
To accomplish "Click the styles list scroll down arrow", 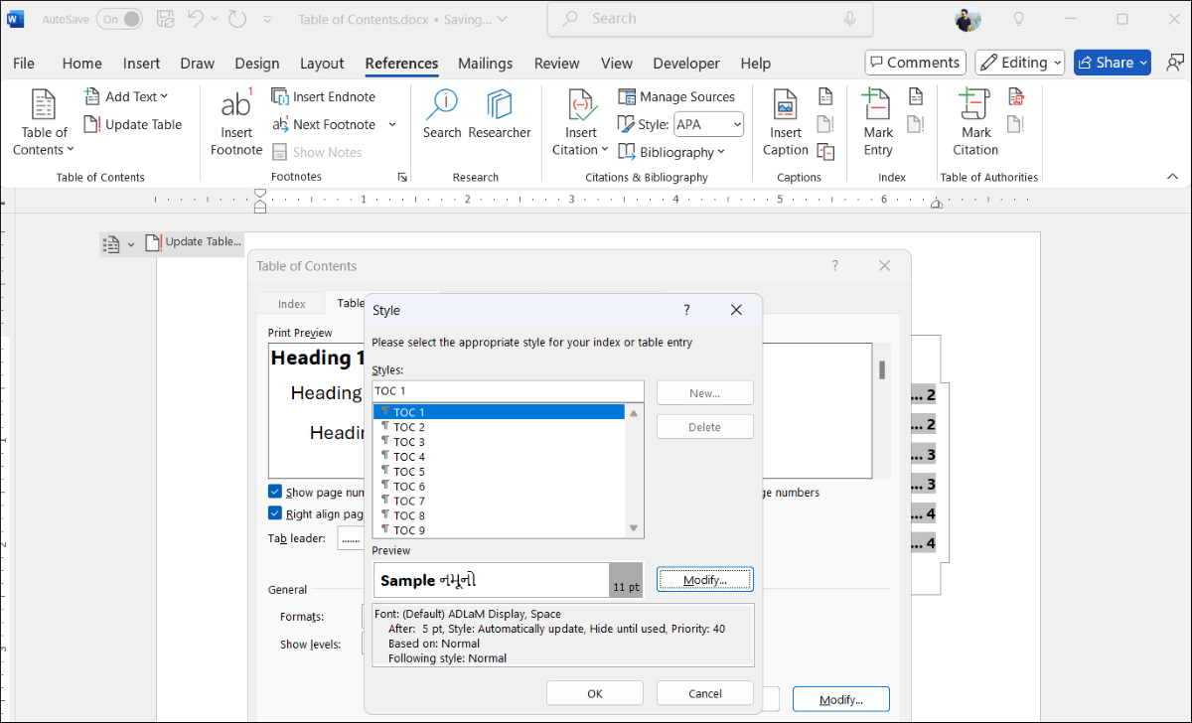I will pos(634,529).
